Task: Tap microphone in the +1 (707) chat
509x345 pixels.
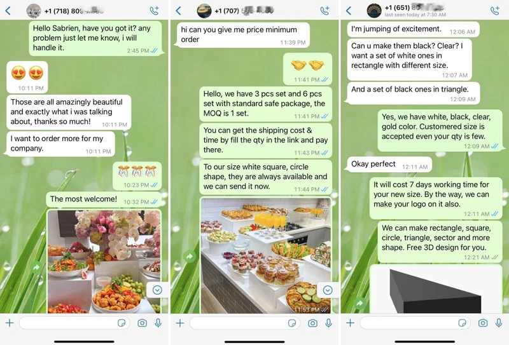Action: (x=328, y=323)
